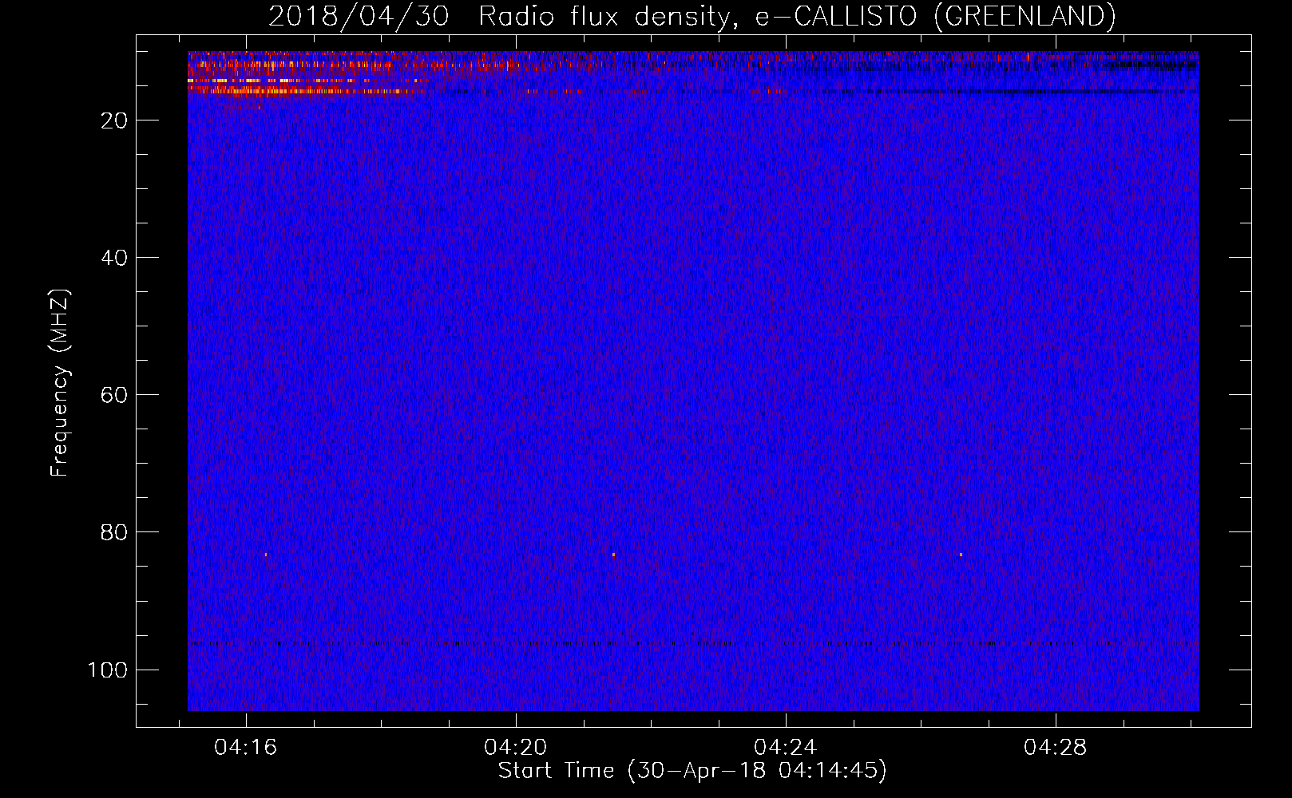Click the 80 MHz frequency tick label
Screen dimensions: 1292x798
pyautogui.click(x=114, y=532)
